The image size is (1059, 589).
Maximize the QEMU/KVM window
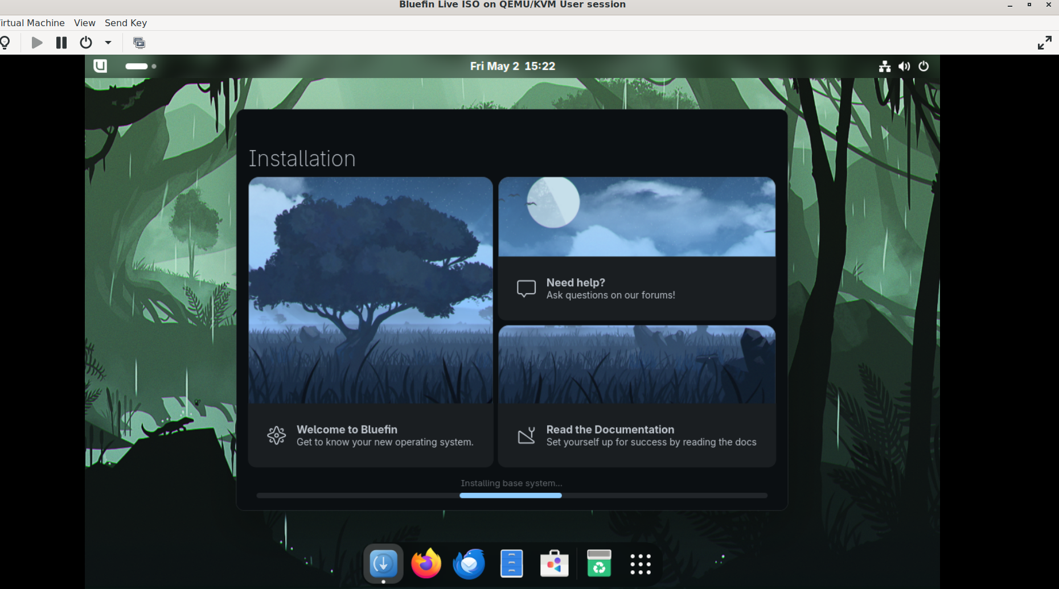tap(1029, 5)
